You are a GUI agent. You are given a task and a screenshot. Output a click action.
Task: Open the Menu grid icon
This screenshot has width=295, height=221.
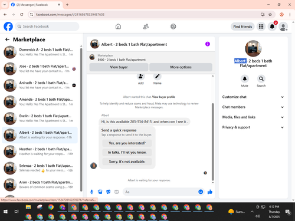[x=261, y=27]
